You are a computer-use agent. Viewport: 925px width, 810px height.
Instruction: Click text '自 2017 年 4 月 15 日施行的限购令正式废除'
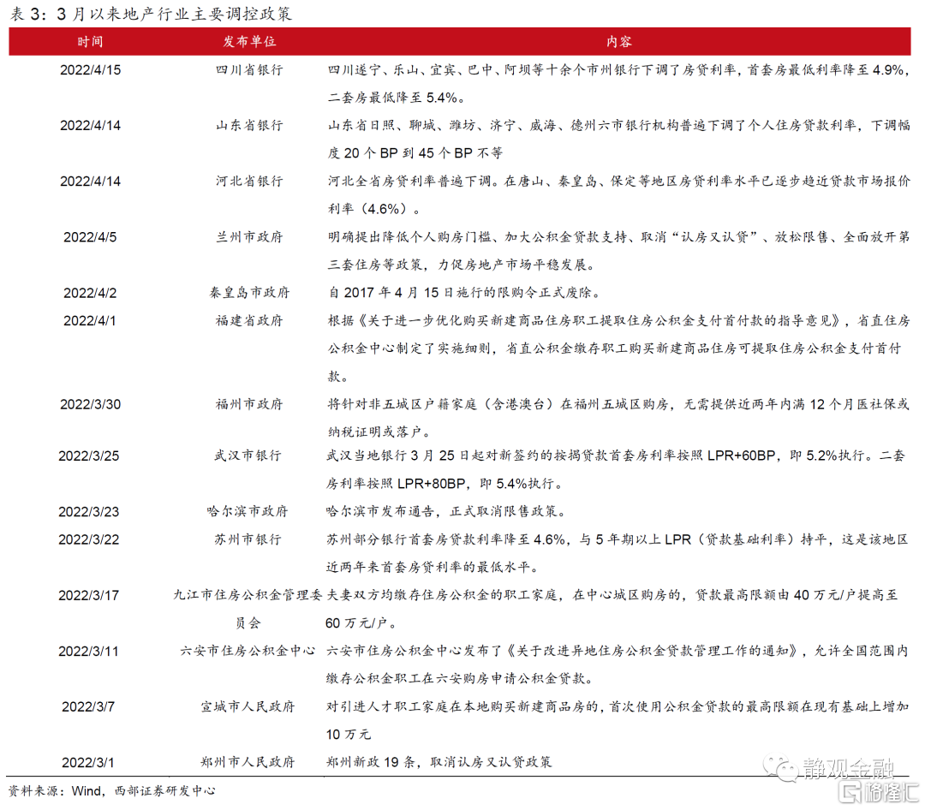pos(461,293)
